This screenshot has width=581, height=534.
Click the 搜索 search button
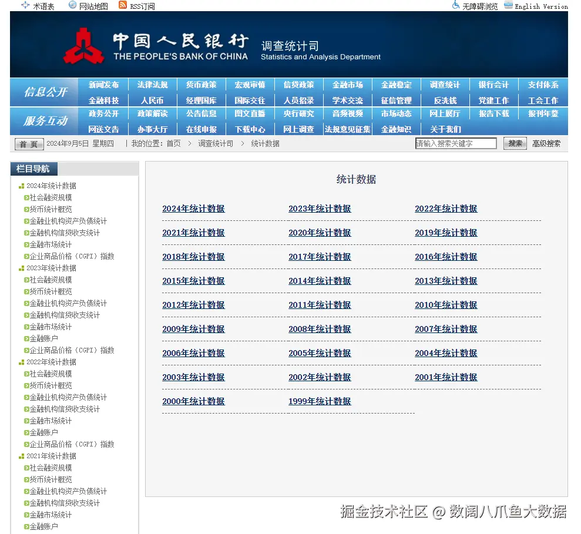(x=515, y=143)
